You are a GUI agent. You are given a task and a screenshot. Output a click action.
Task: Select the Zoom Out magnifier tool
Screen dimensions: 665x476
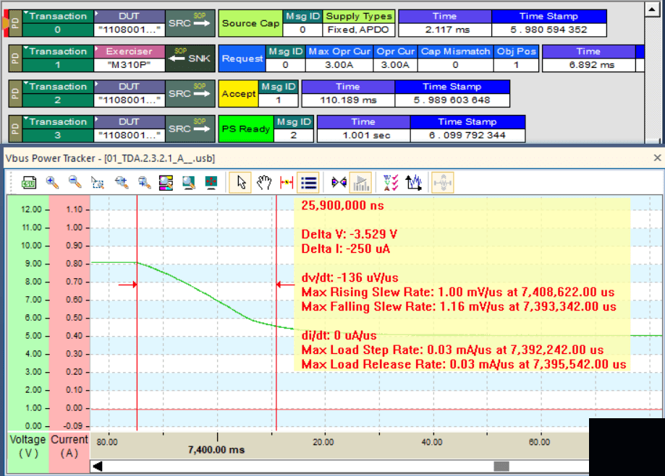pyautogui.click(x=74, y=183)
